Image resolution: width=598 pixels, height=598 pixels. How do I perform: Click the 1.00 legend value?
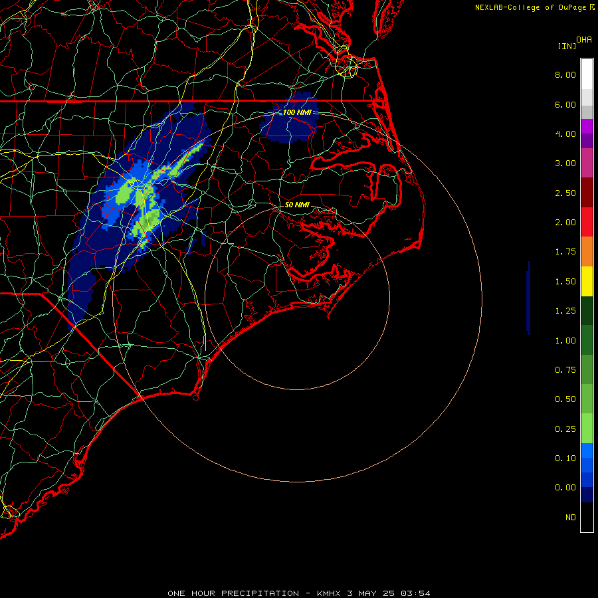point(565,341)
